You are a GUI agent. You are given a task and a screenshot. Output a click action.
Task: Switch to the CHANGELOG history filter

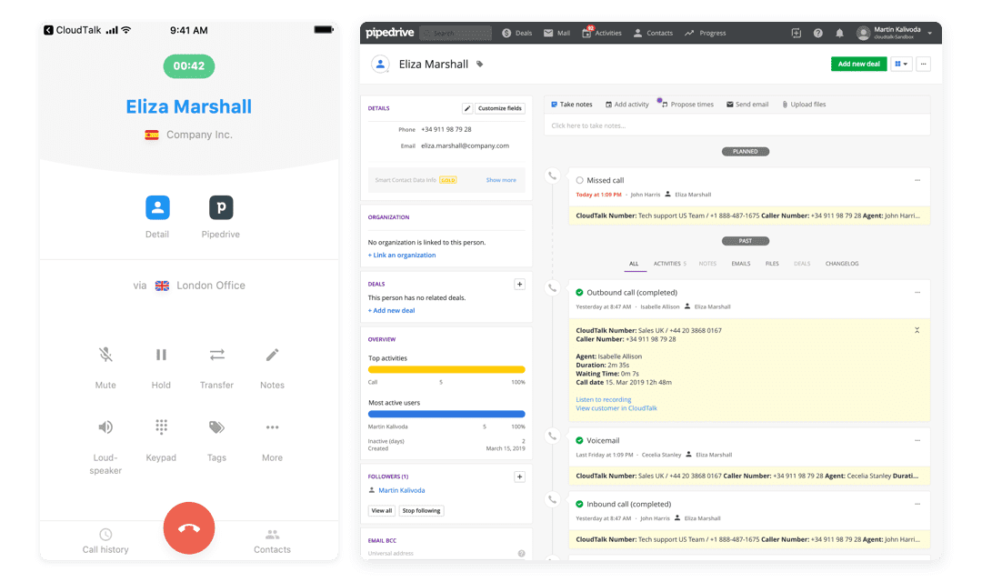842,264
